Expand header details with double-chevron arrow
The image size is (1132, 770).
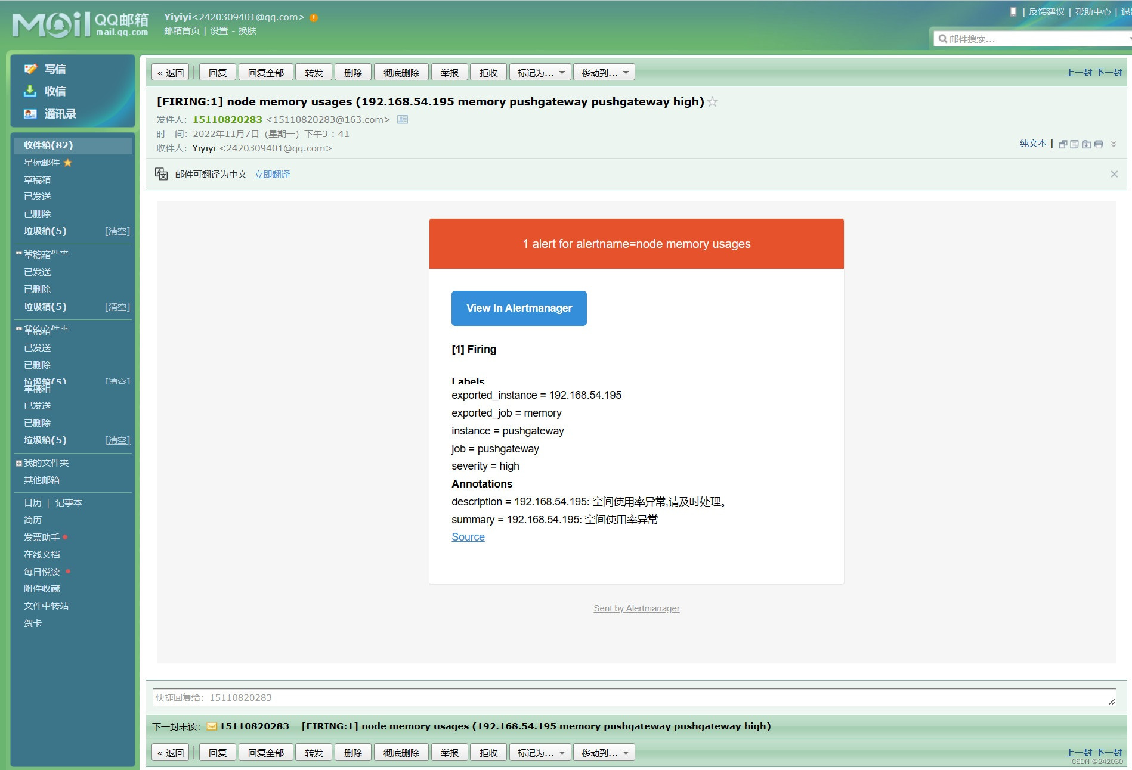(1114, 144)
